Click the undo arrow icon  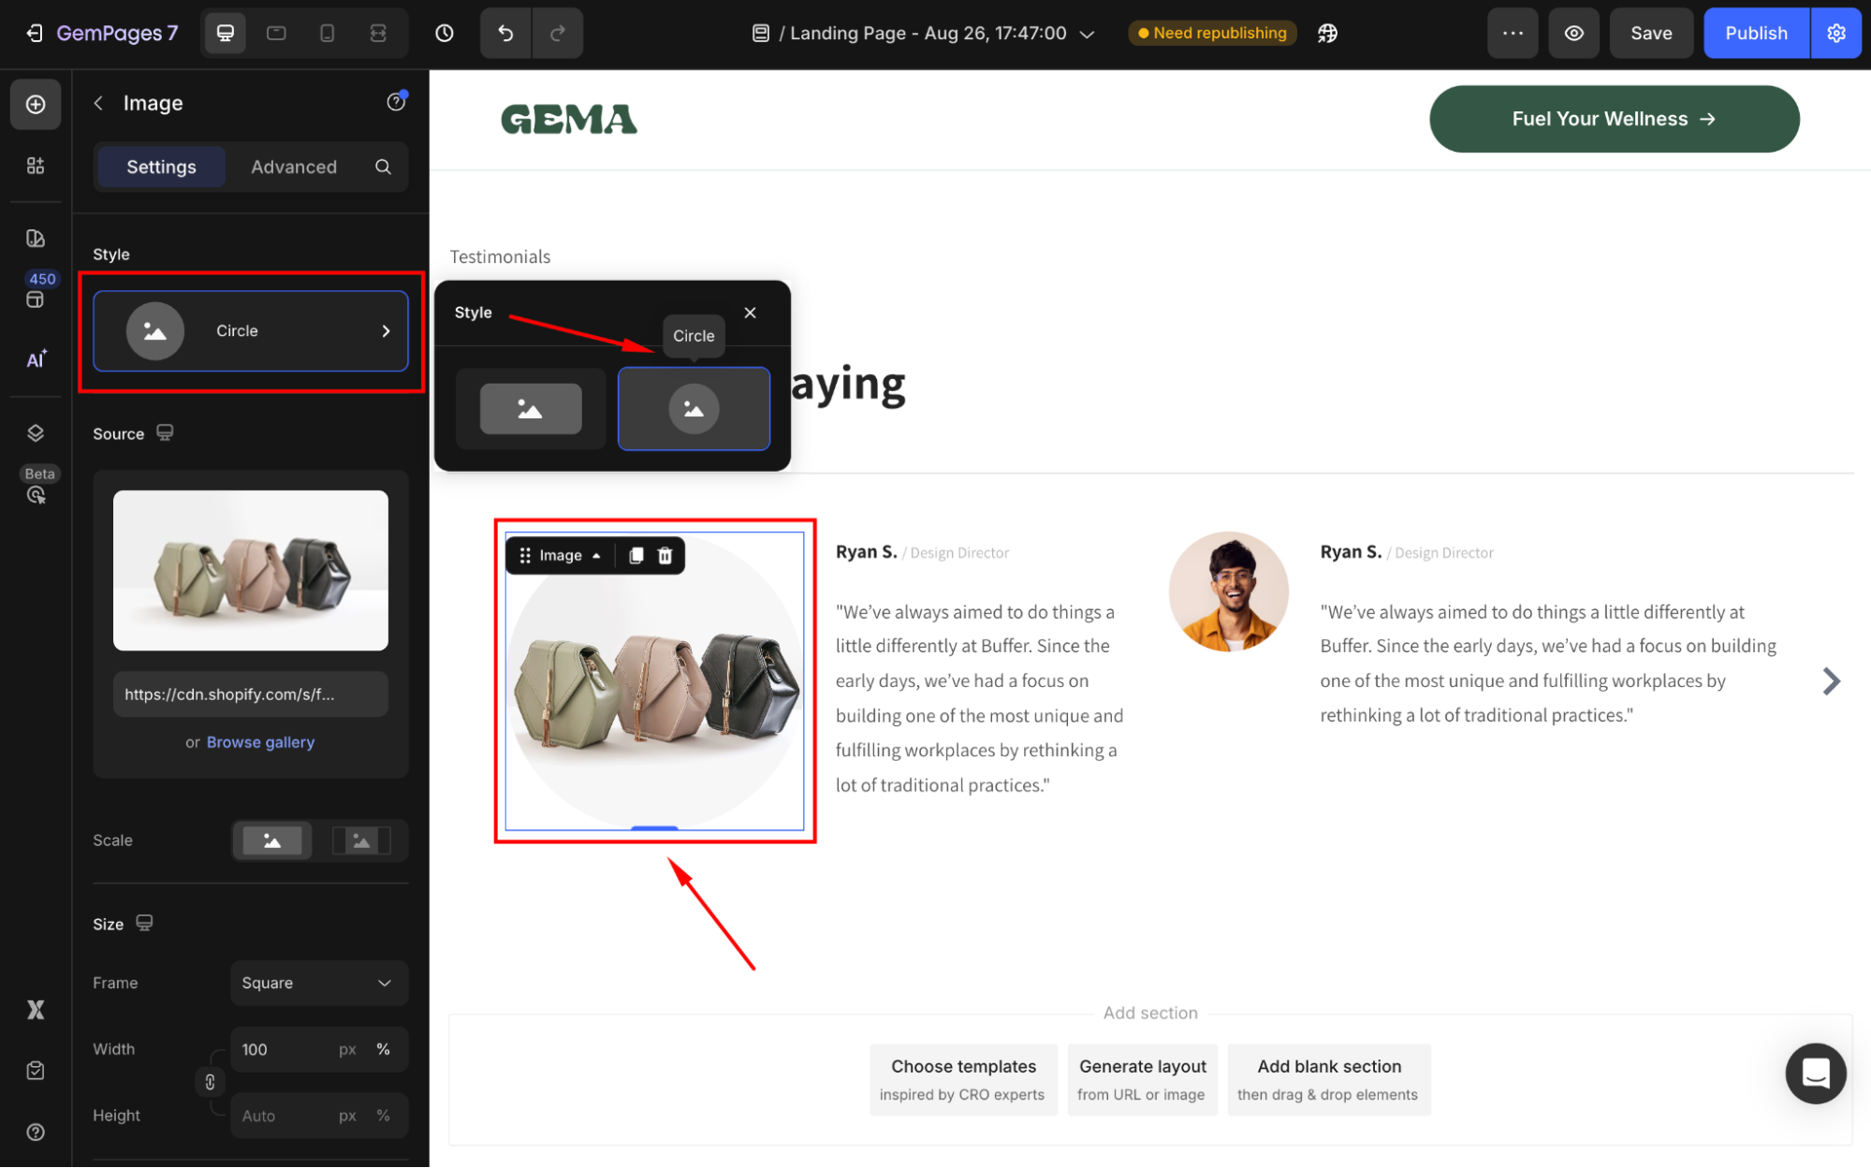click(x=505, y=34)
